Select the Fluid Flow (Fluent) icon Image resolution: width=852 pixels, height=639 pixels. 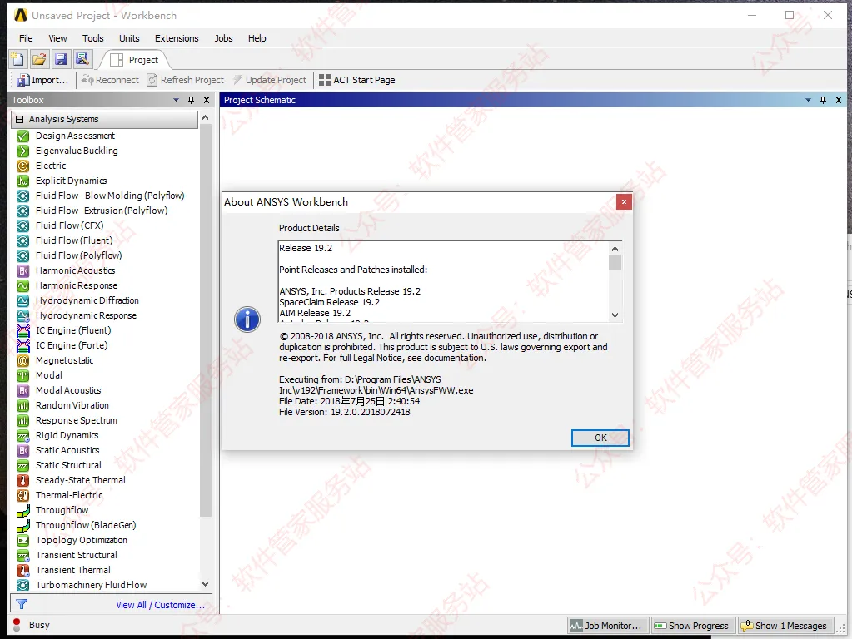(22, 240)
